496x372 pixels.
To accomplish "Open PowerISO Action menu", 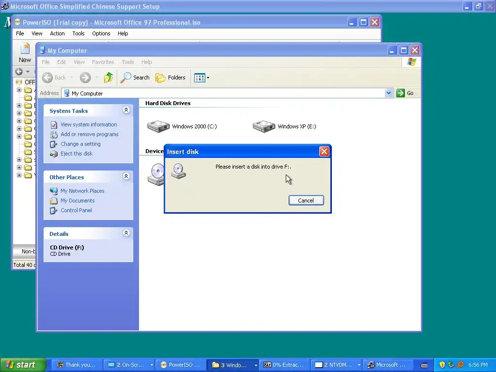I will coord(57,33).
